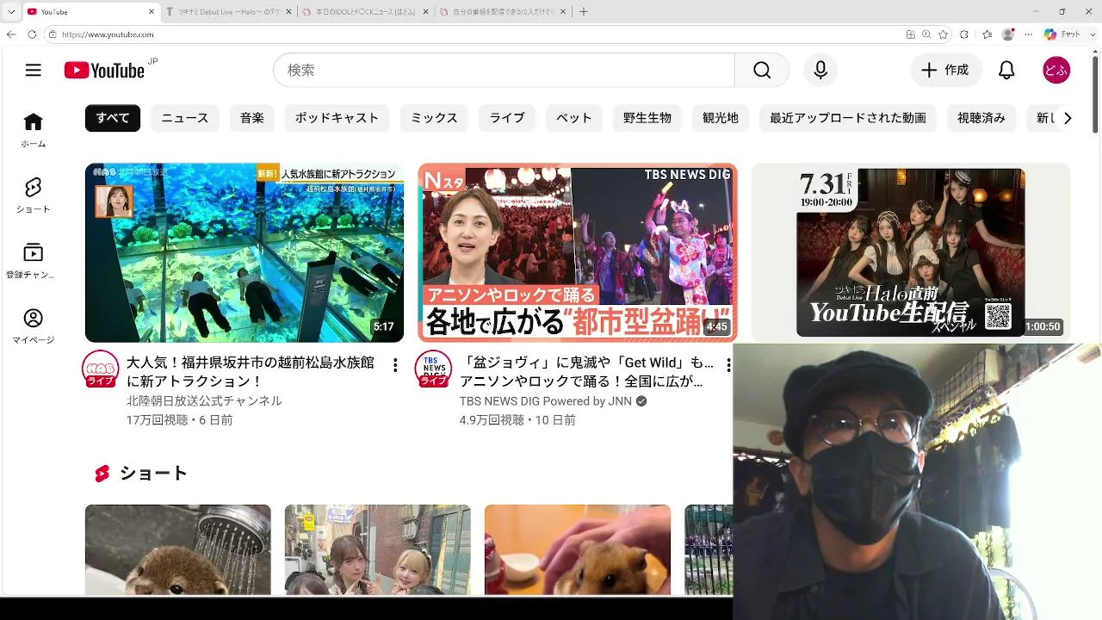
Task: Select the 観光地 filter chip
Action: 721,118
